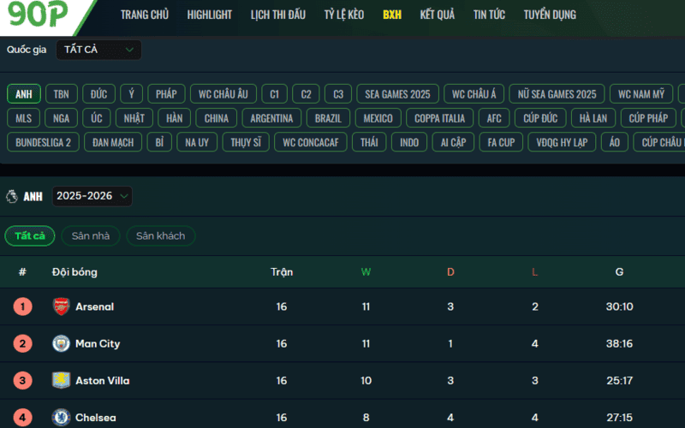Click the rank 1 position badge
The height and width of the screenshot is (428, 685).
tap(22, 306)
